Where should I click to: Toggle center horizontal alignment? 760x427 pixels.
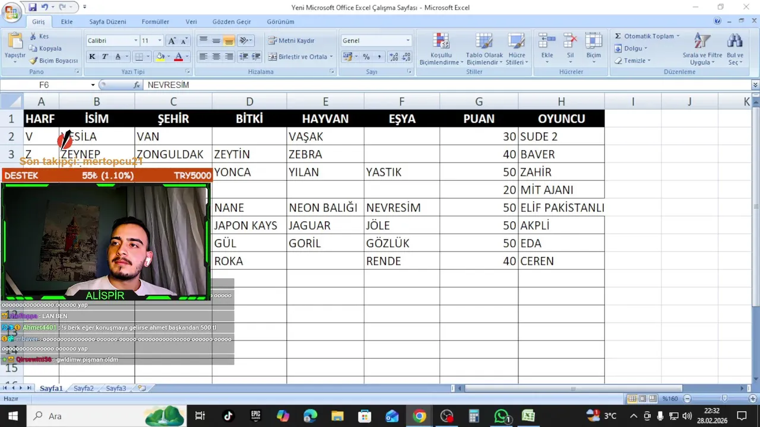pyautogui.click(x=216, y=57)
